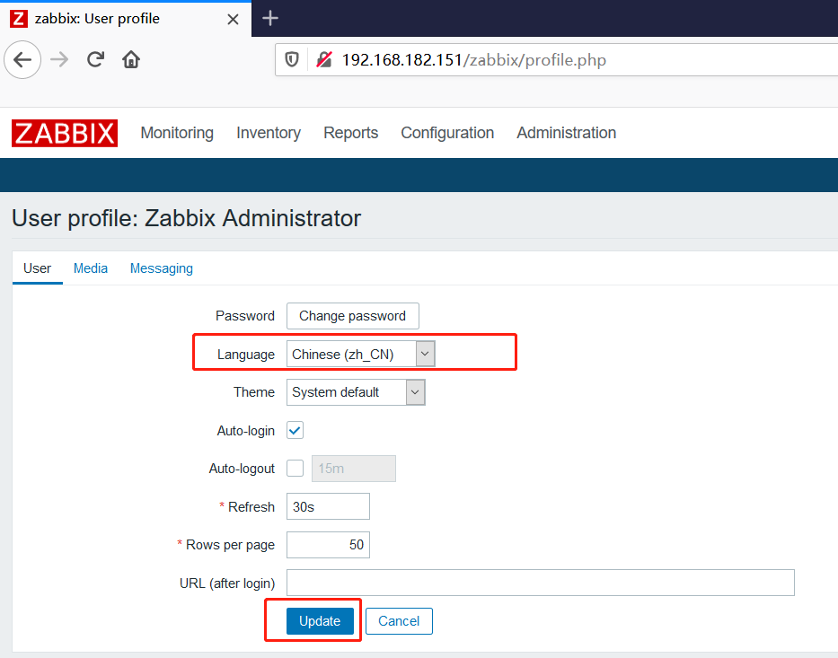Close the Zabbix User profile tab
Screen dimensions: 838x658
coord(234,19)
